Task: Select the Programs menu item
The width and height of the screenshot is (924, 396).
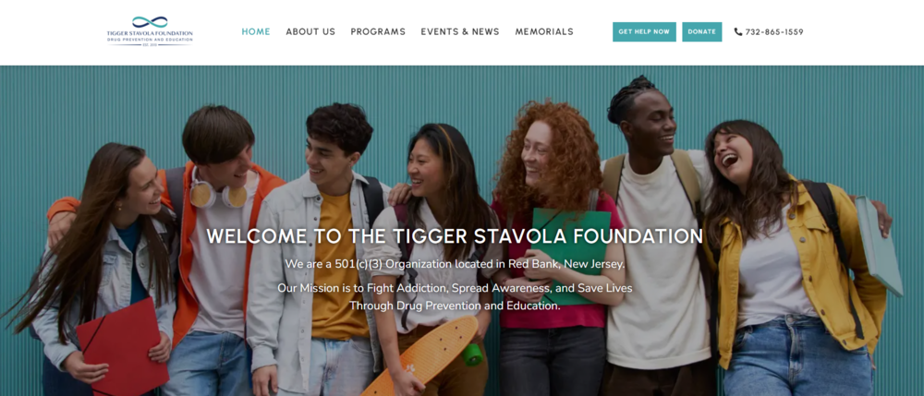Action: pyautogui.click(x=378, y=31)
